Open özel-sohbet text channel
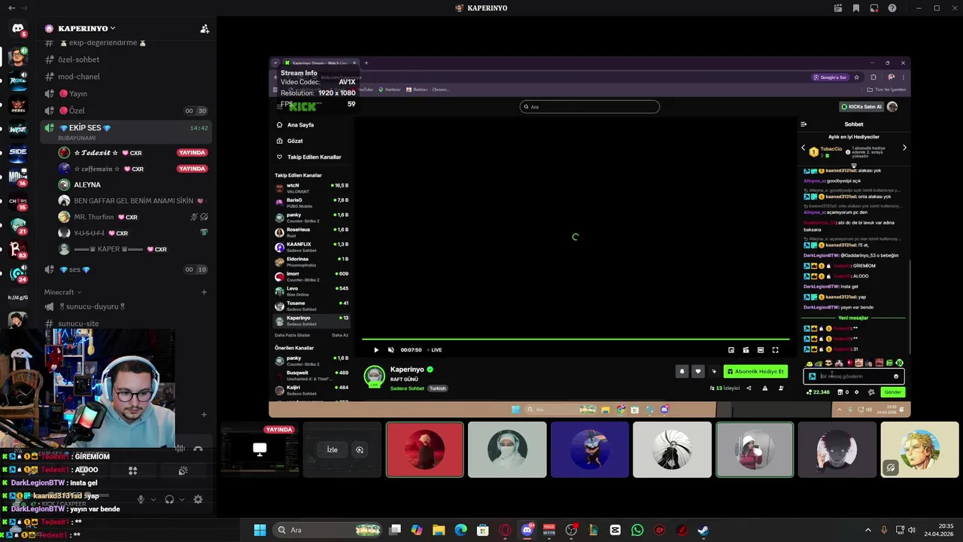The width and height of the screenshot is (963, 542). pos(78,59)
